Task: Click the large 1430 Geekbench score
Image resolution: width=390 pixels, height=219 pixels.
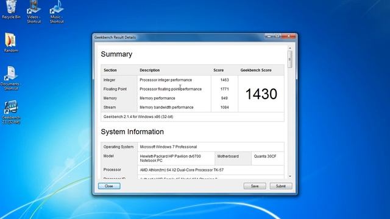Action: tap(261, 94)
